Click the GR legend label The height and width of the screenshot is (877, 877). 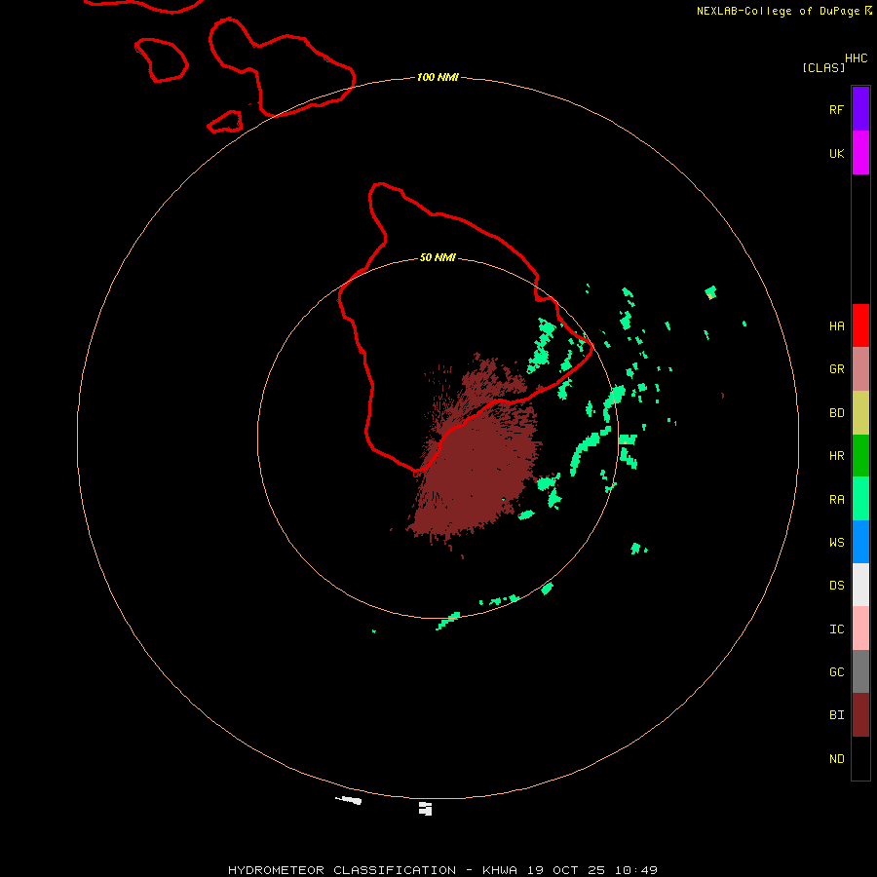click(x=836, y=369)
